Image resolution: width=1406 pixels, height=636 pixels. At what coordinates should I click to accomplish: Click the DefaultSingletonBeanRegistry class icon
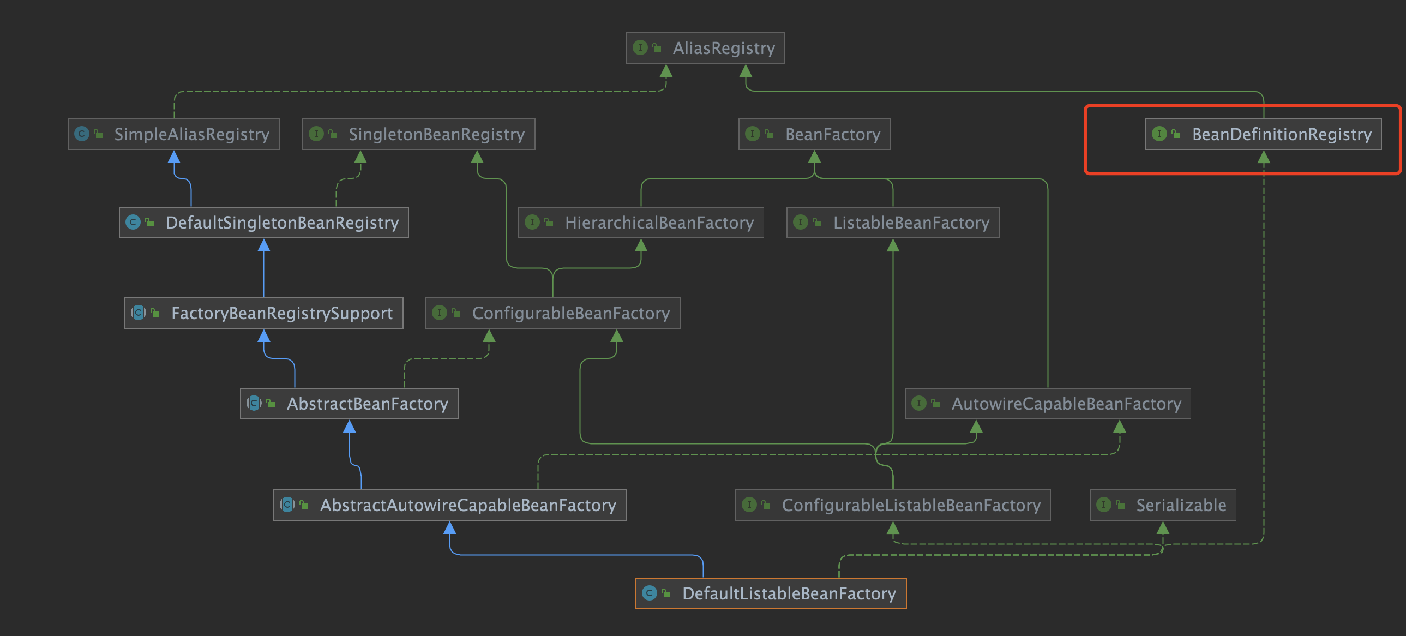(133, 222)
